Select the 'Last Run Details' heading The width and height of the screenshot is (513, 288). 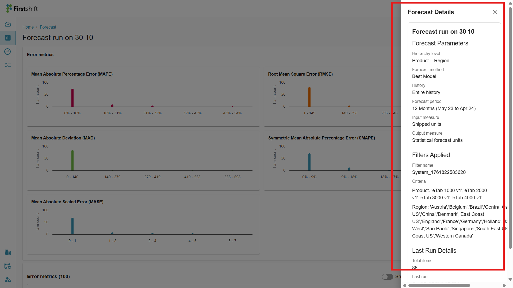pos(434,251)
